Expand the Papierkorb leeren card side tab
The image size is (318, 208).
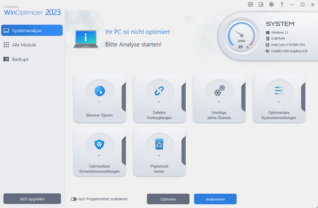pos(184,152)
